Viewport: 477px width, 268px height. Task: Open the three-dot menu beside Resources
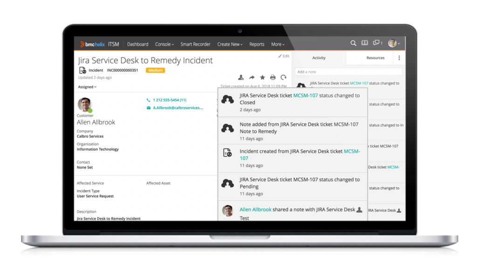(399, 58)
